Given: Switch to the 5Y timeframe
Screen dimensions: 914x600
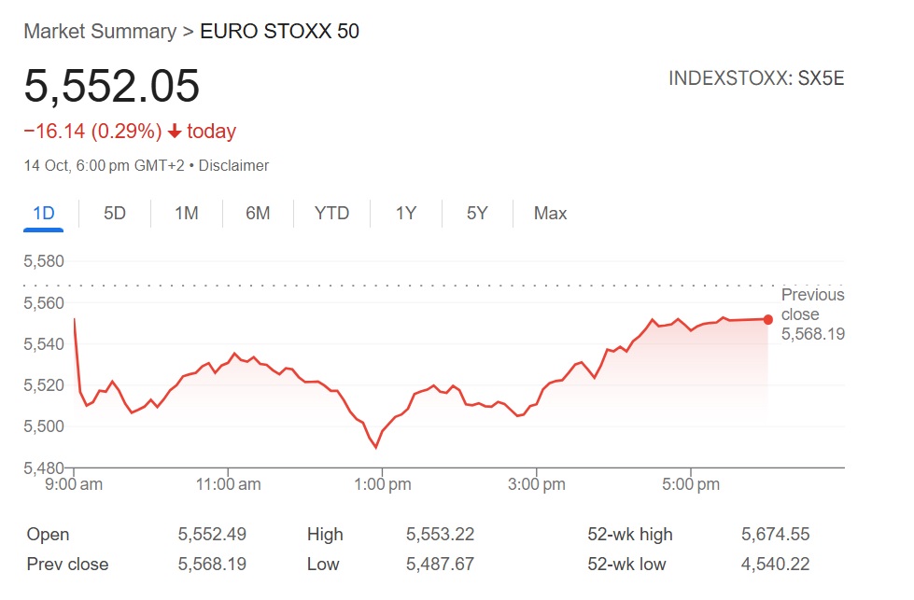Looking at the screenshot, I should 476,214.
